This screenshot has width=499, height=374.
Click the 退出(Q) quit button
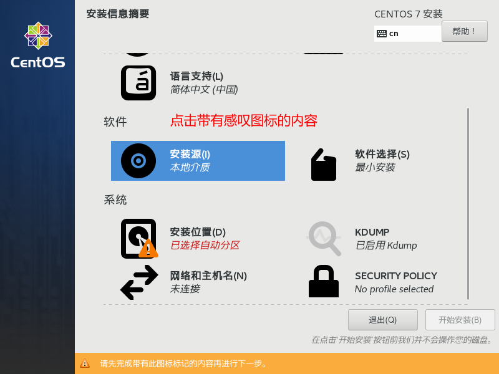pyautogui.click(x=383, y=320)
